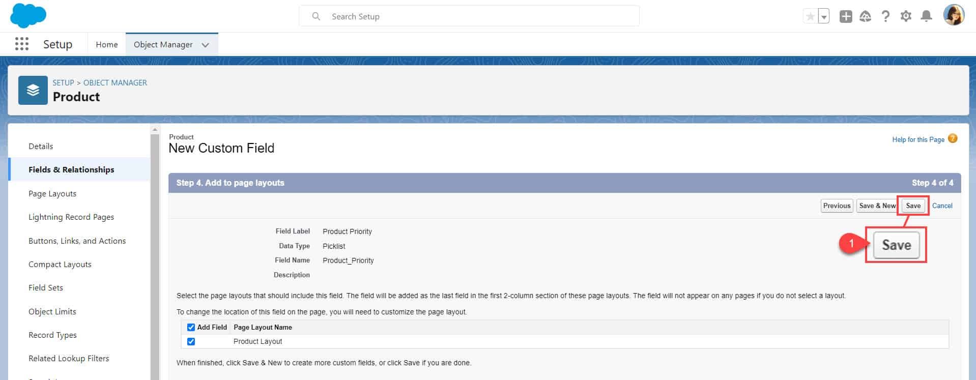Open the favorites list dropdown arrow
The width and height of the screenshot is (976, 380).
point(824,16)
